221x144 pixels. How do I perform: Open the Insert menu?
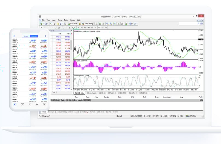[x=54, y=20]
